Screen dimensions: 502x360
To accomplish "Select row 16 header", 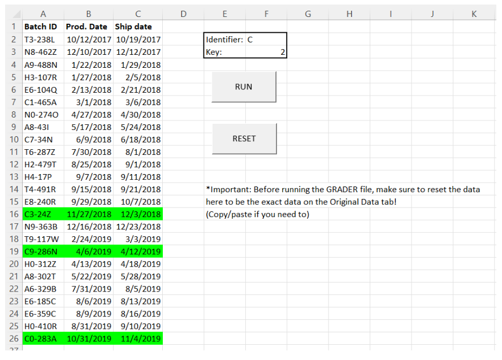I will coord(13,214).
